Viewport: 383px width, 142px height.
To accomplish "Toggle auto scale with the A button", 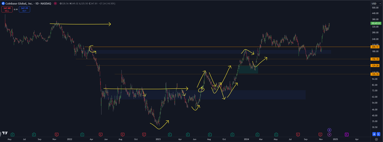I will (x=374, y=134).
